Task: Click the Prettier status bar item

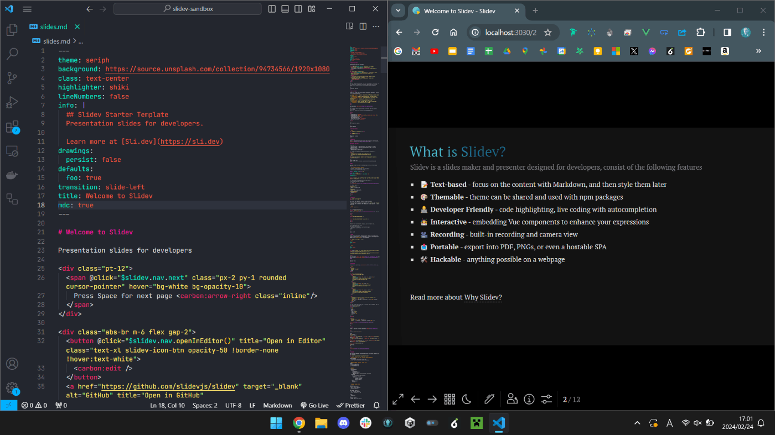Action: (351, 405)
